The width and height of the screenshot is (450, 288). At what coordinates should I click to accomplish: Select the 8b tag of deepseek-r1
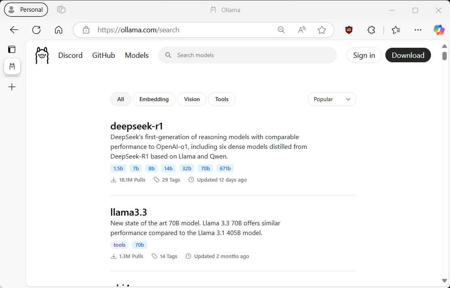152,169
